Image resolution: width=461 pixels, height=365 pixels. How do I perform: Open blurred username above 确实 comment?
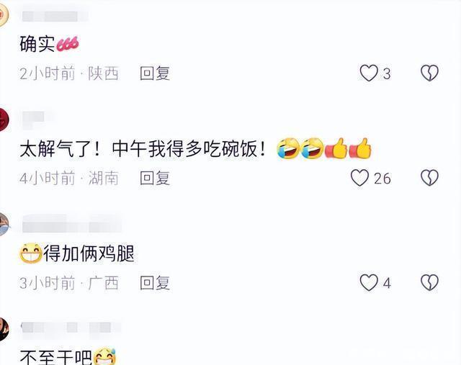point(55,17)
